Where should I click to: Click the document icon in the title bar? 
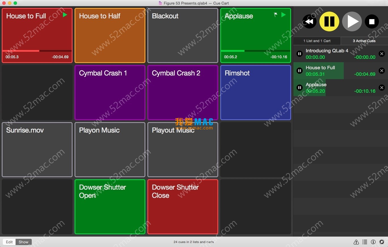(160, 3)
